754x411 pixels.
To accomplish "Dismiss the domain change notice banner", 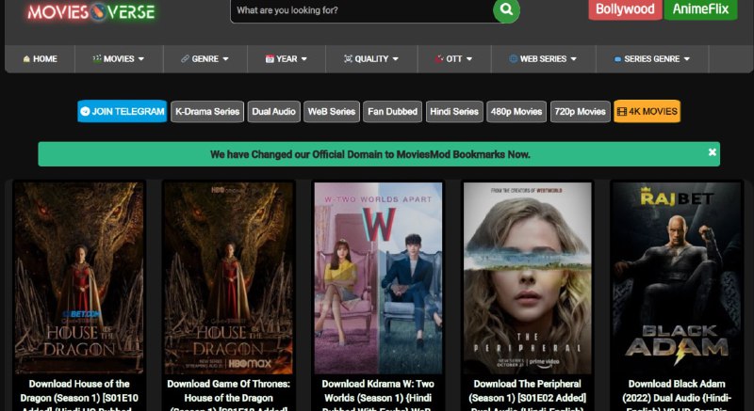I will click(x=713, y=151).
